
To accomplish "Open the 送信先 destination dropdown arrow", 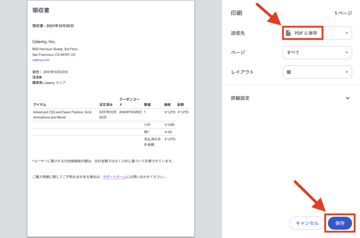I will [x=347, y=33].
